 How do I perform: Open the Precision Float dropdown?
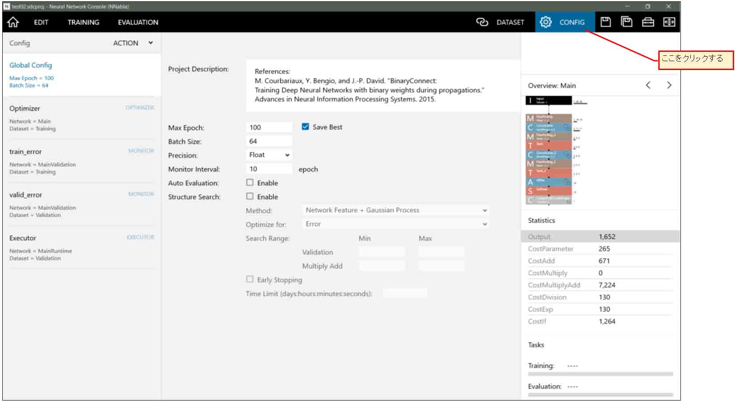[269, 155]
